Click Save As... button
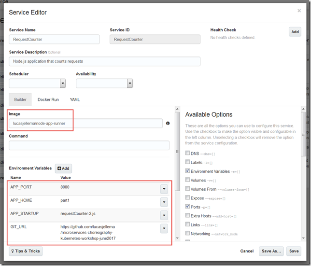The height and width of the screenshot is (266, 311). click(270, 251)
